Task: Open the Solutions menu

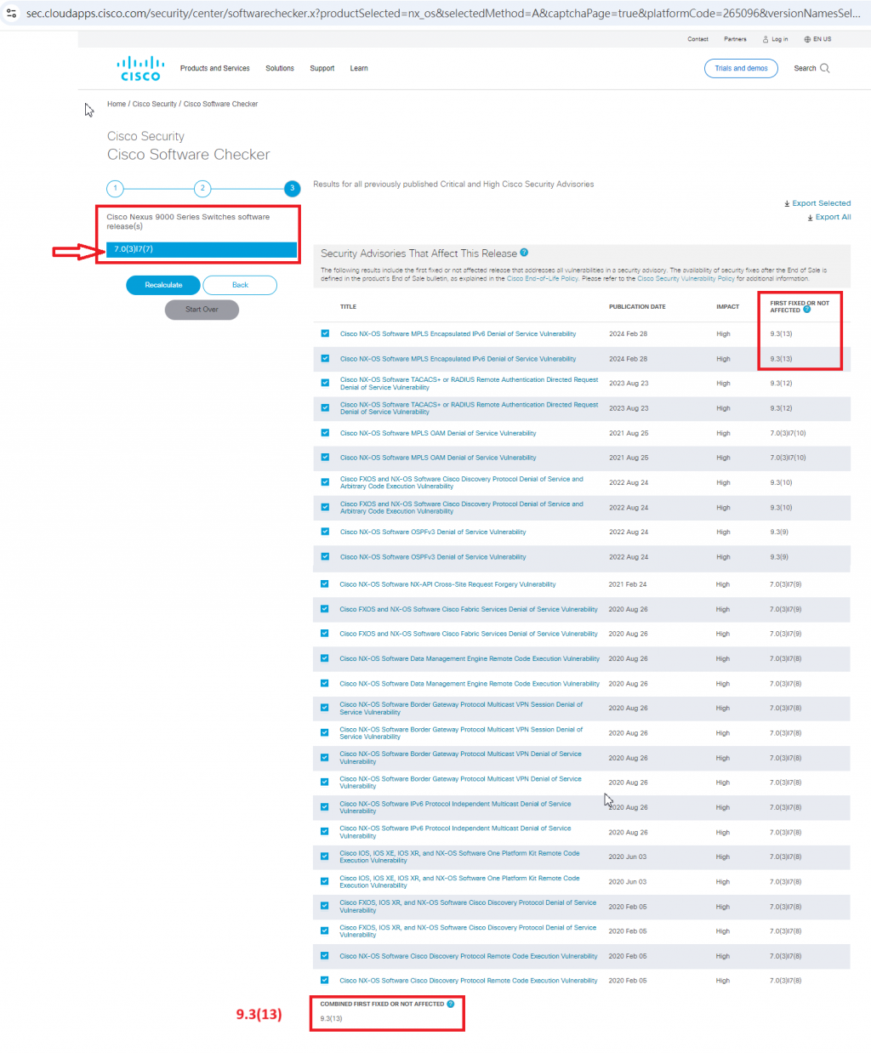Action: click(x=280, y=68)
